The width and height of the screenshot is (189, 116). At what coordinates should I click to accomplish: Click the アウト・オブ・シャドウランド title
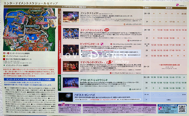(94, 80)
